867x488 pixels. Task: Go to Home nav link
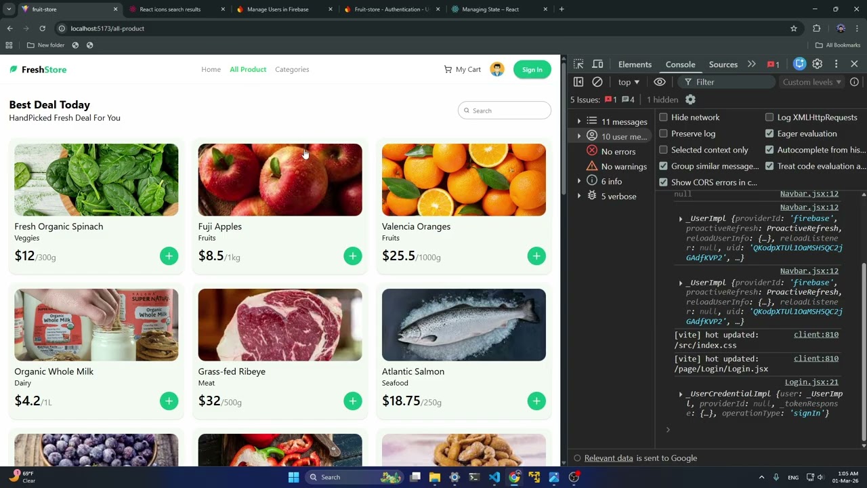[211, 69]
